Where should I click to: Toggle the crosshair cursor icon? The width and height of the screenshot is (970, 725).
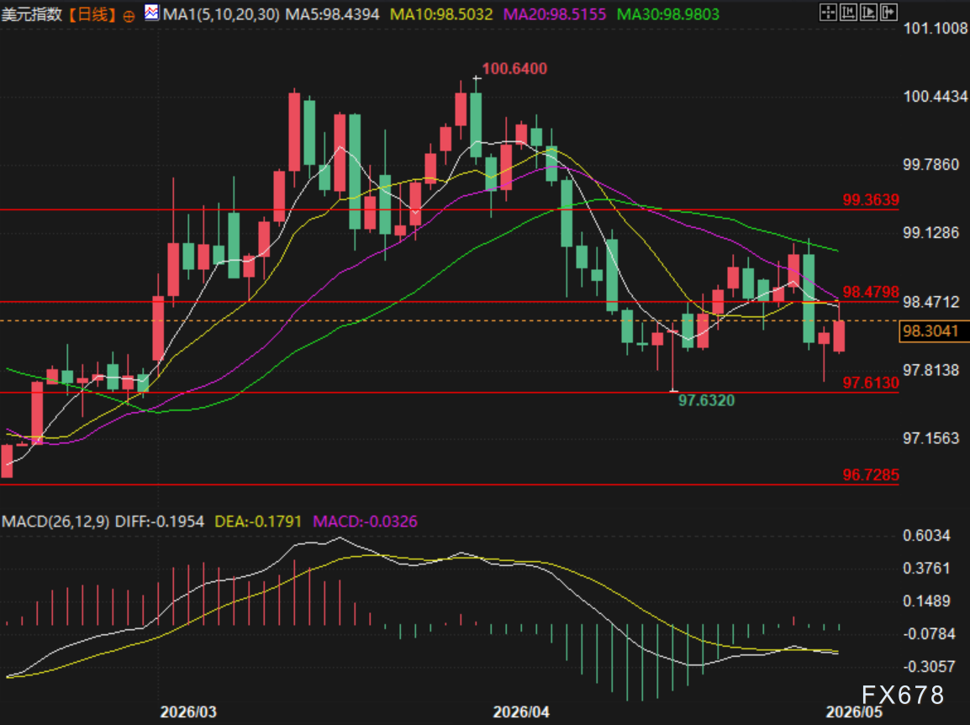pyautogui.click(x=828, y=13)
